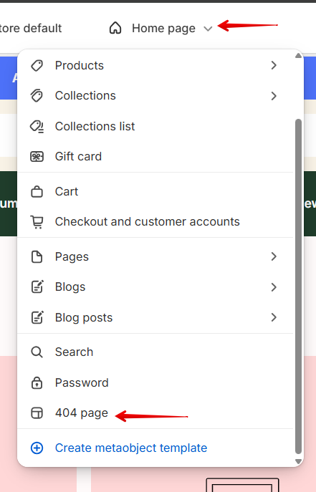Select the Blogs menu entry
Screen dimensions: 316x492
click(155, 287)
